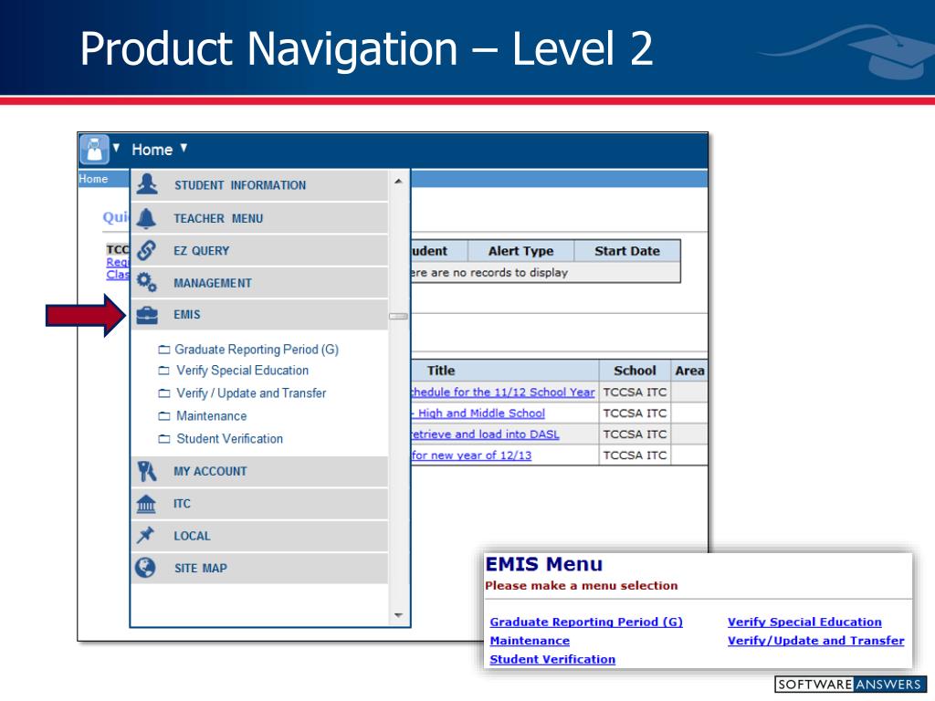Viewport: 935px width, 701px height.
Task: Click the EZ Query chain-link icon
Action: pos(147,250)
